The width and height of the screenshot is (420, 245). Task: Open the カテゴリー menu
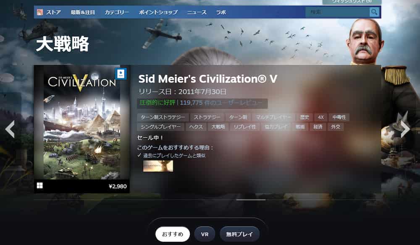coord(117,12)
